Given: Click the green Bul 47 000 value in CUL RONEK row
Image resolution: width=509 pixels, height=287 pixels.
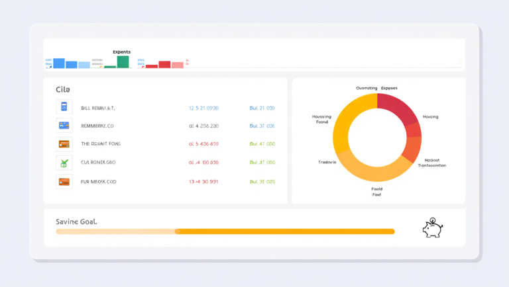Looking at the screenshot, I should tap(262, 162).
